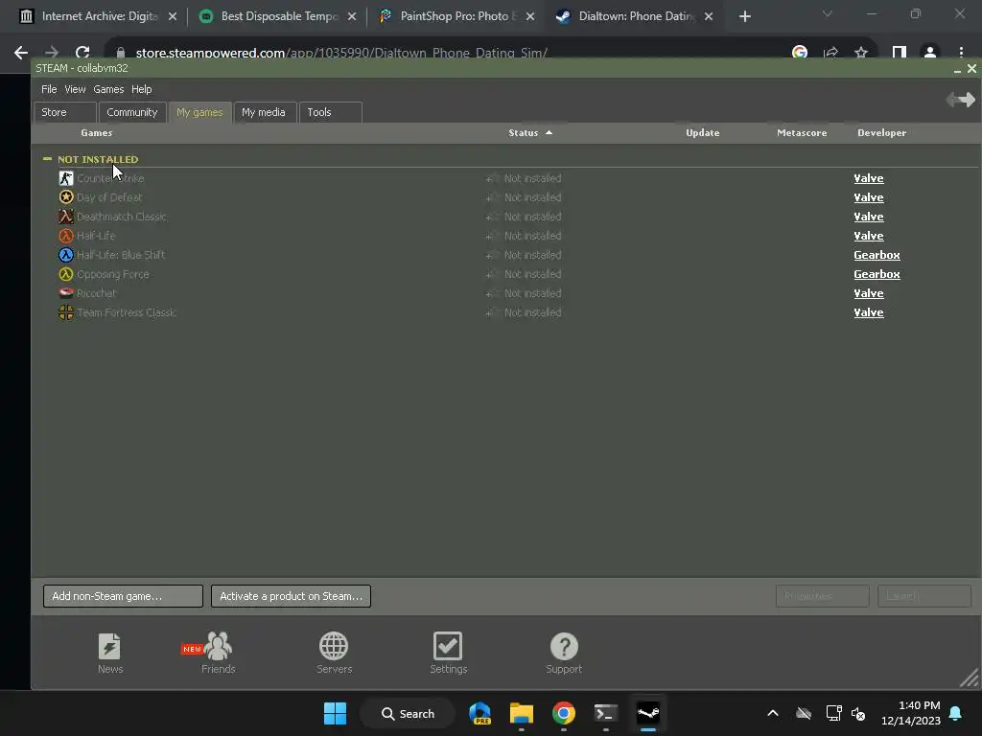The image size is (982, 736).
Task: Click Activate a product on Steam button
Action: (x=291, y=596)
